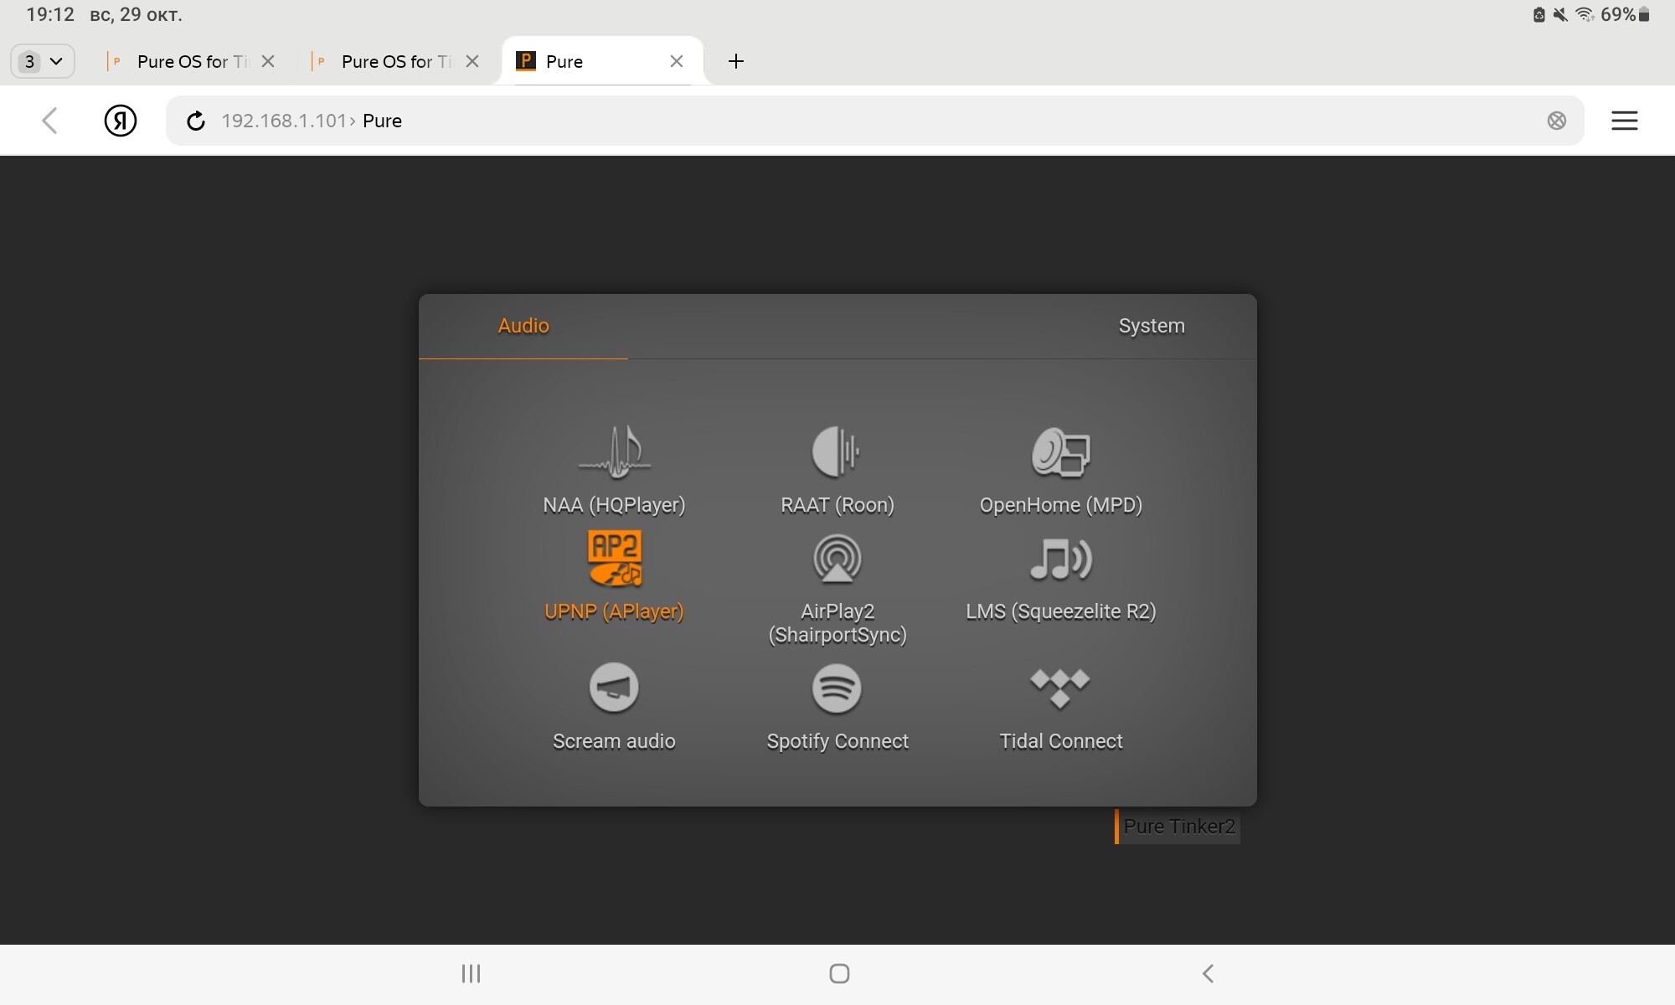
Task: Select the AirPlay2 (ShairportSync) icon
Action: tap(837, 559)
